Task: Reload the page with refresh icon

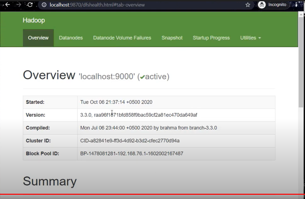Action: 30,5
